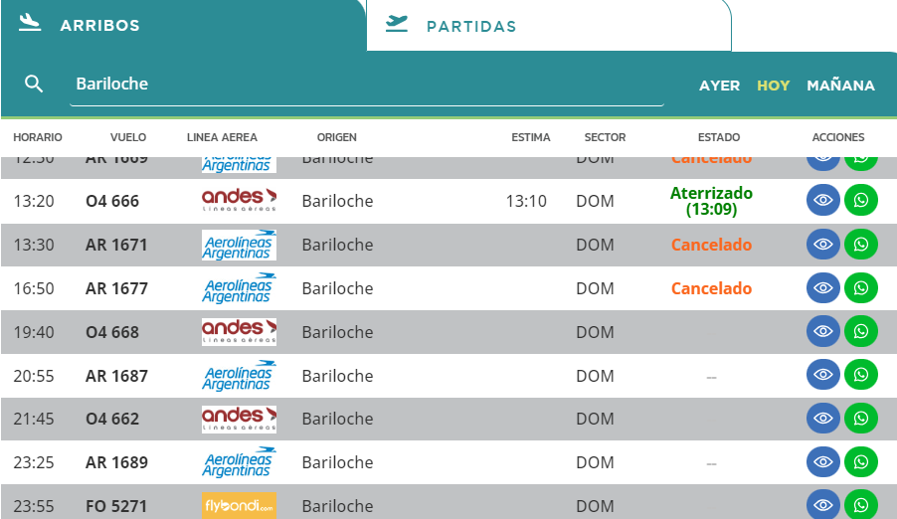View details of flight O4 666 with eye icon
Image resolution: width=897 pixels, height=519 pixels.
(822, 201)
